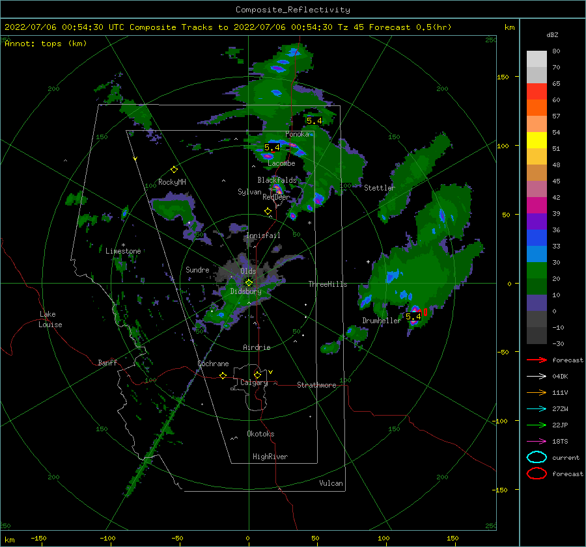586x547 pixels.
Task: Pick the red 60-65 dBZ swatch
Action: (x=537, y=92)
